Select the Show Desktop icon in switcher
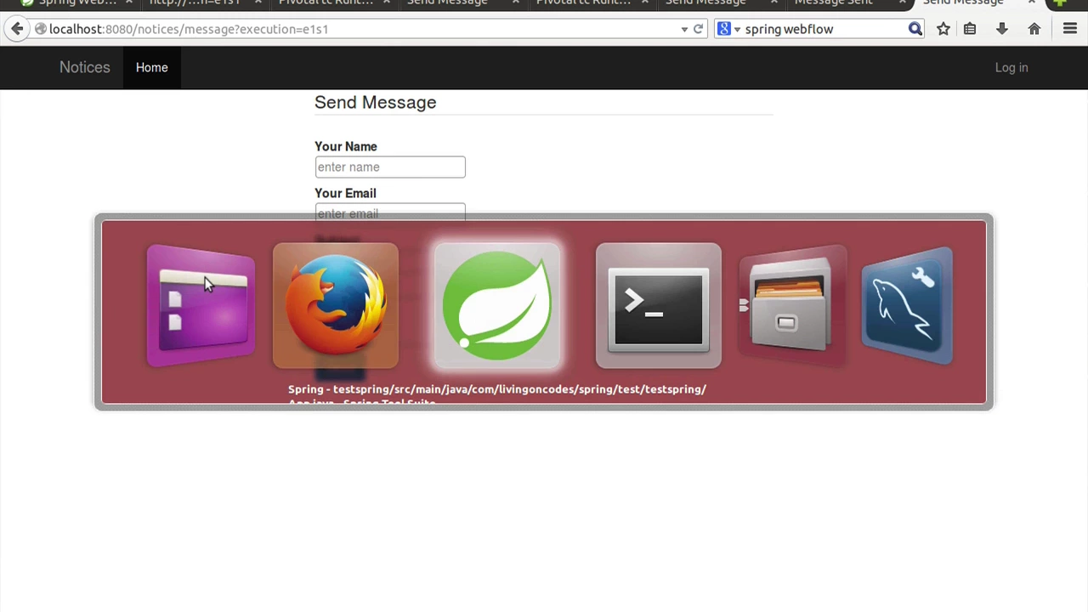 tap(201, 306)
